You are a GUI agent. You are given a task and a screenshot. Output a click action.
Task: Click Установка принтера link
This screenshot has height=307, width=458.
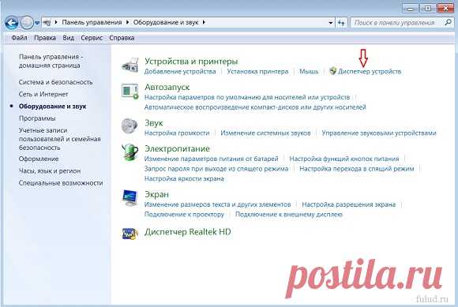click(x=257, y=72)
